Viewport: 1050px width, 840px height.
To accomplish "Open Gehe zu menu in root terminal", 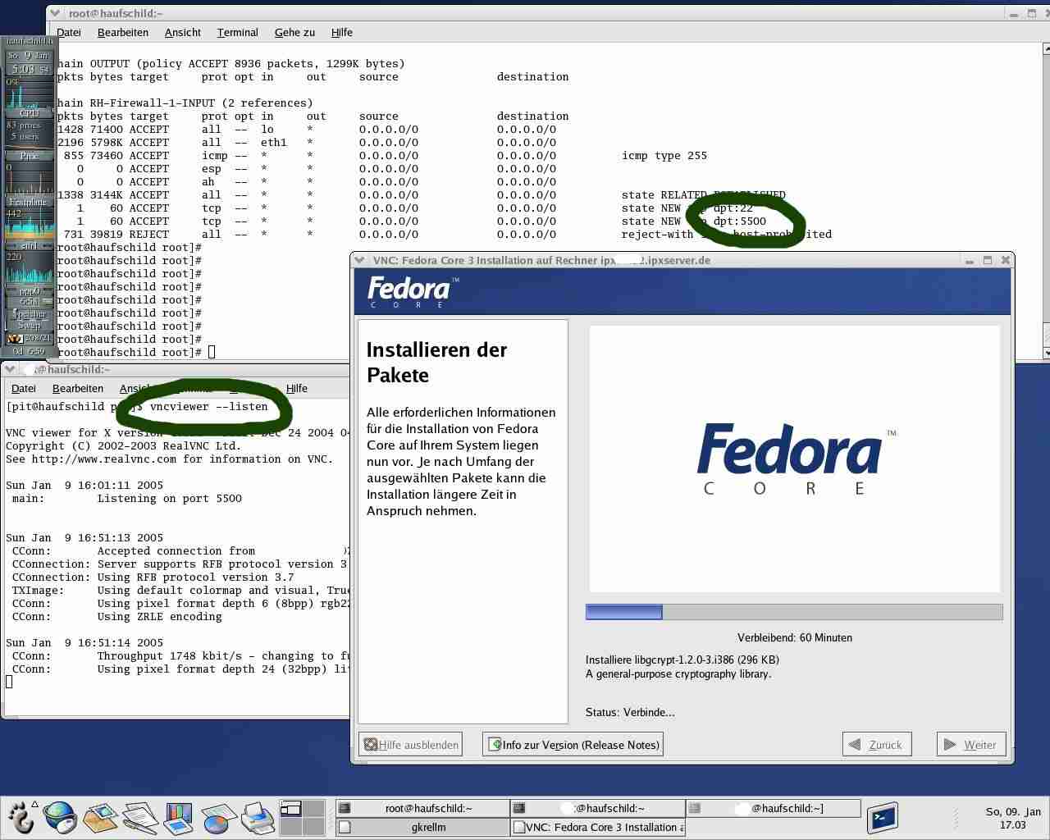I will (294, 32).
